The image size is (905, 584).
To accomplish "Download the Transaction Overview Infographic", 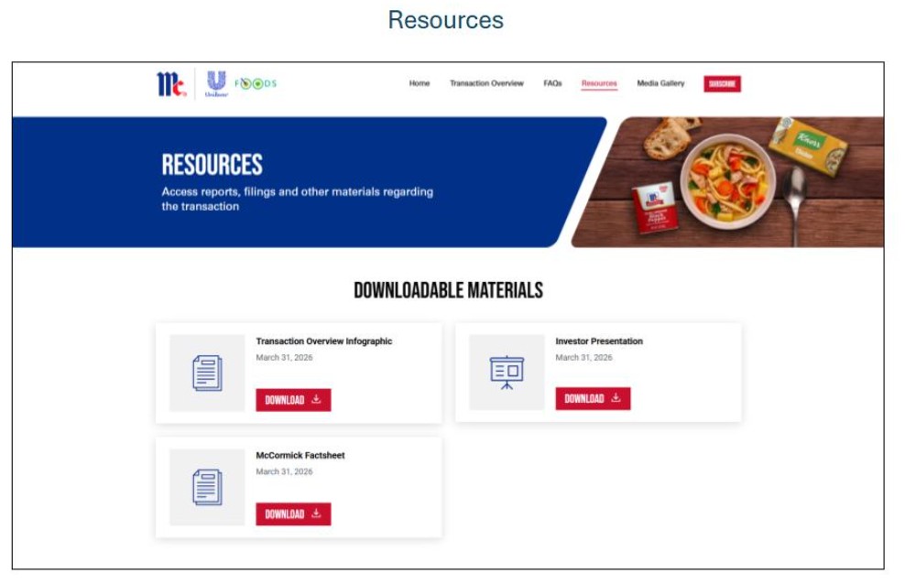I will click(x=293, y=400).
